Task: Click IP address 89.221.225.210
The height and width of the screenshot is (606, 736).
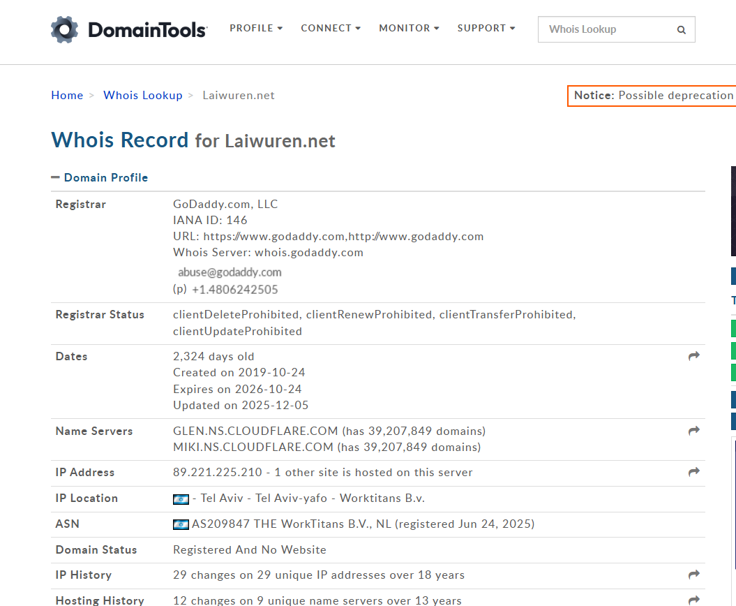Action: tap(218, 472)
